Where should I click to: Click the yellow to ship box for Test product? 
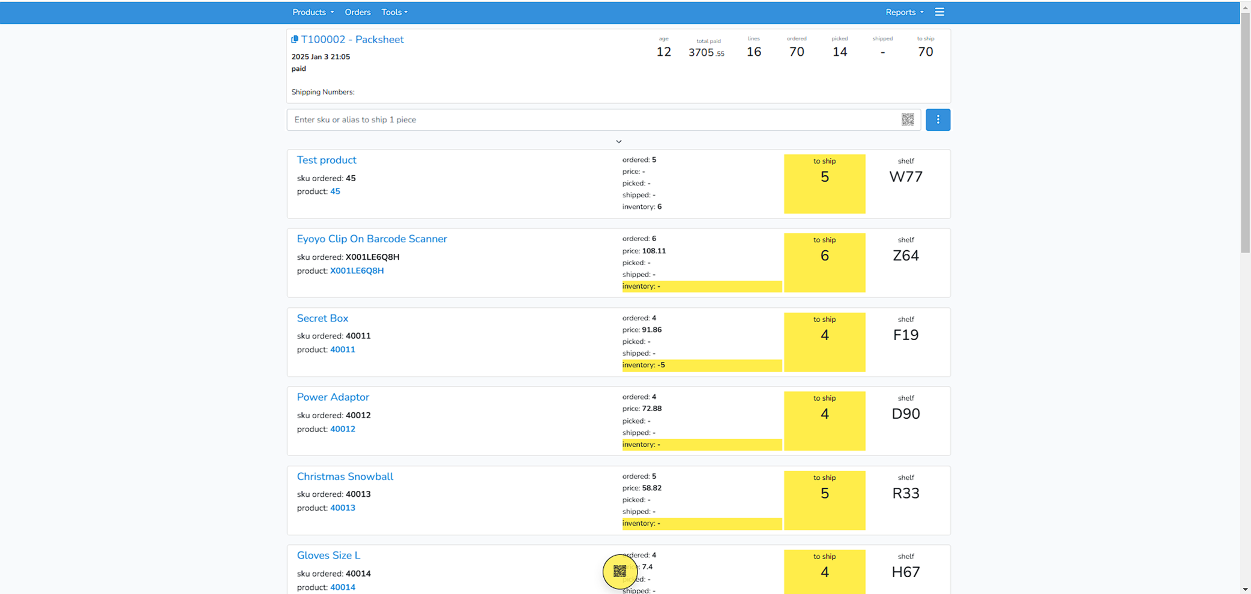[x=824, y=184]
